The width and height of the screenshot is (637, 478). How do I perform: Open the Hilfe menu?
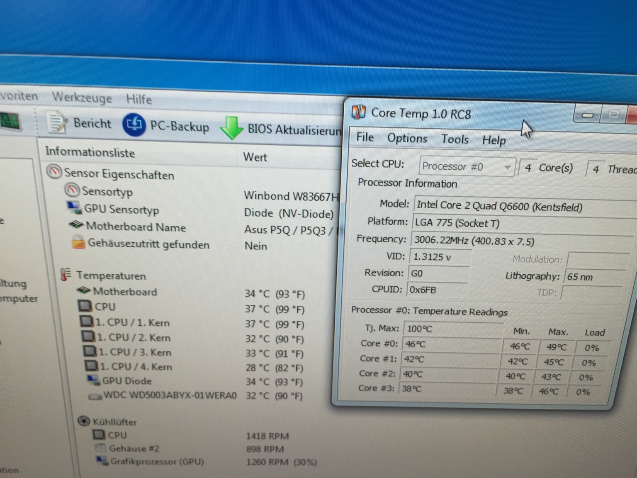tap(139, 99)
